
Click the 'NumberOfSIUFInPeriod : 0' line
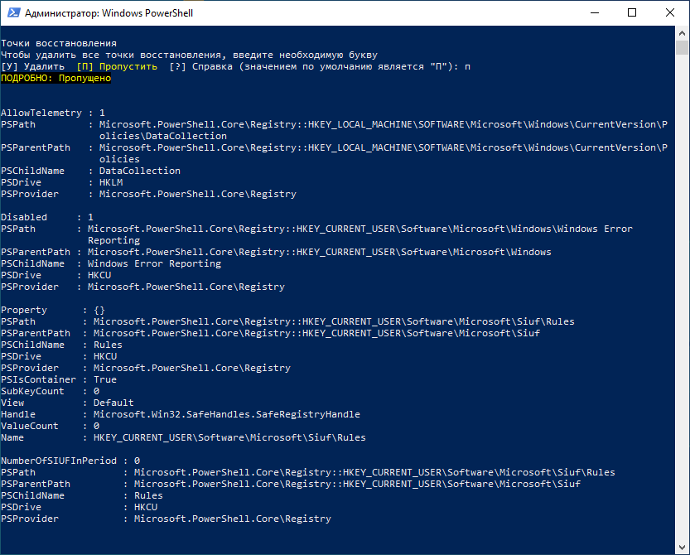70,461
